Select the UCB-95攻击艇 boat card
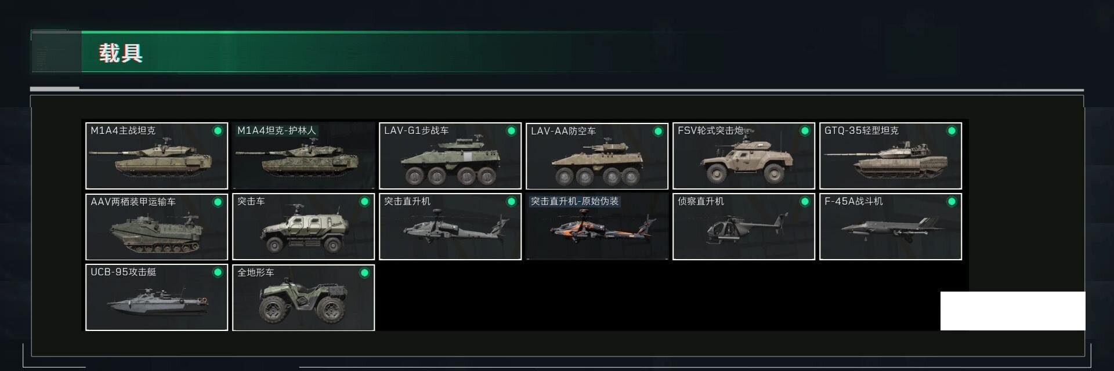The image size is (1114, 371). tap(157, 297)
